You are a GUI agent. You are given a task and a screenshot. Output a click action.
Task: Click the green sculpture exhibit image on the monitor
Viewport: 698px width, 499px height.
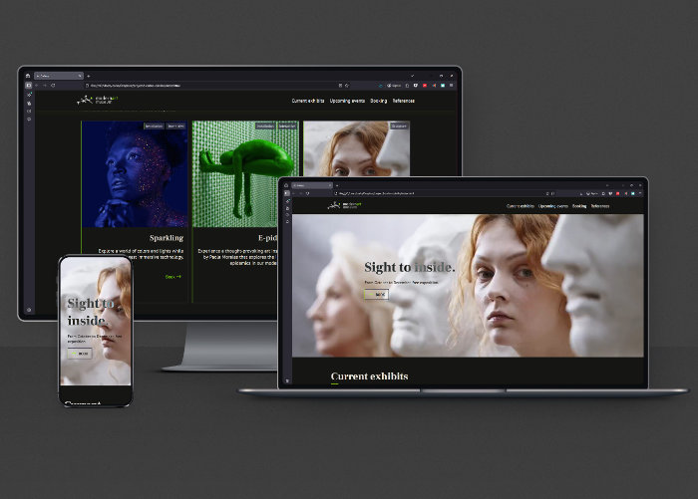tap(245, 174)
